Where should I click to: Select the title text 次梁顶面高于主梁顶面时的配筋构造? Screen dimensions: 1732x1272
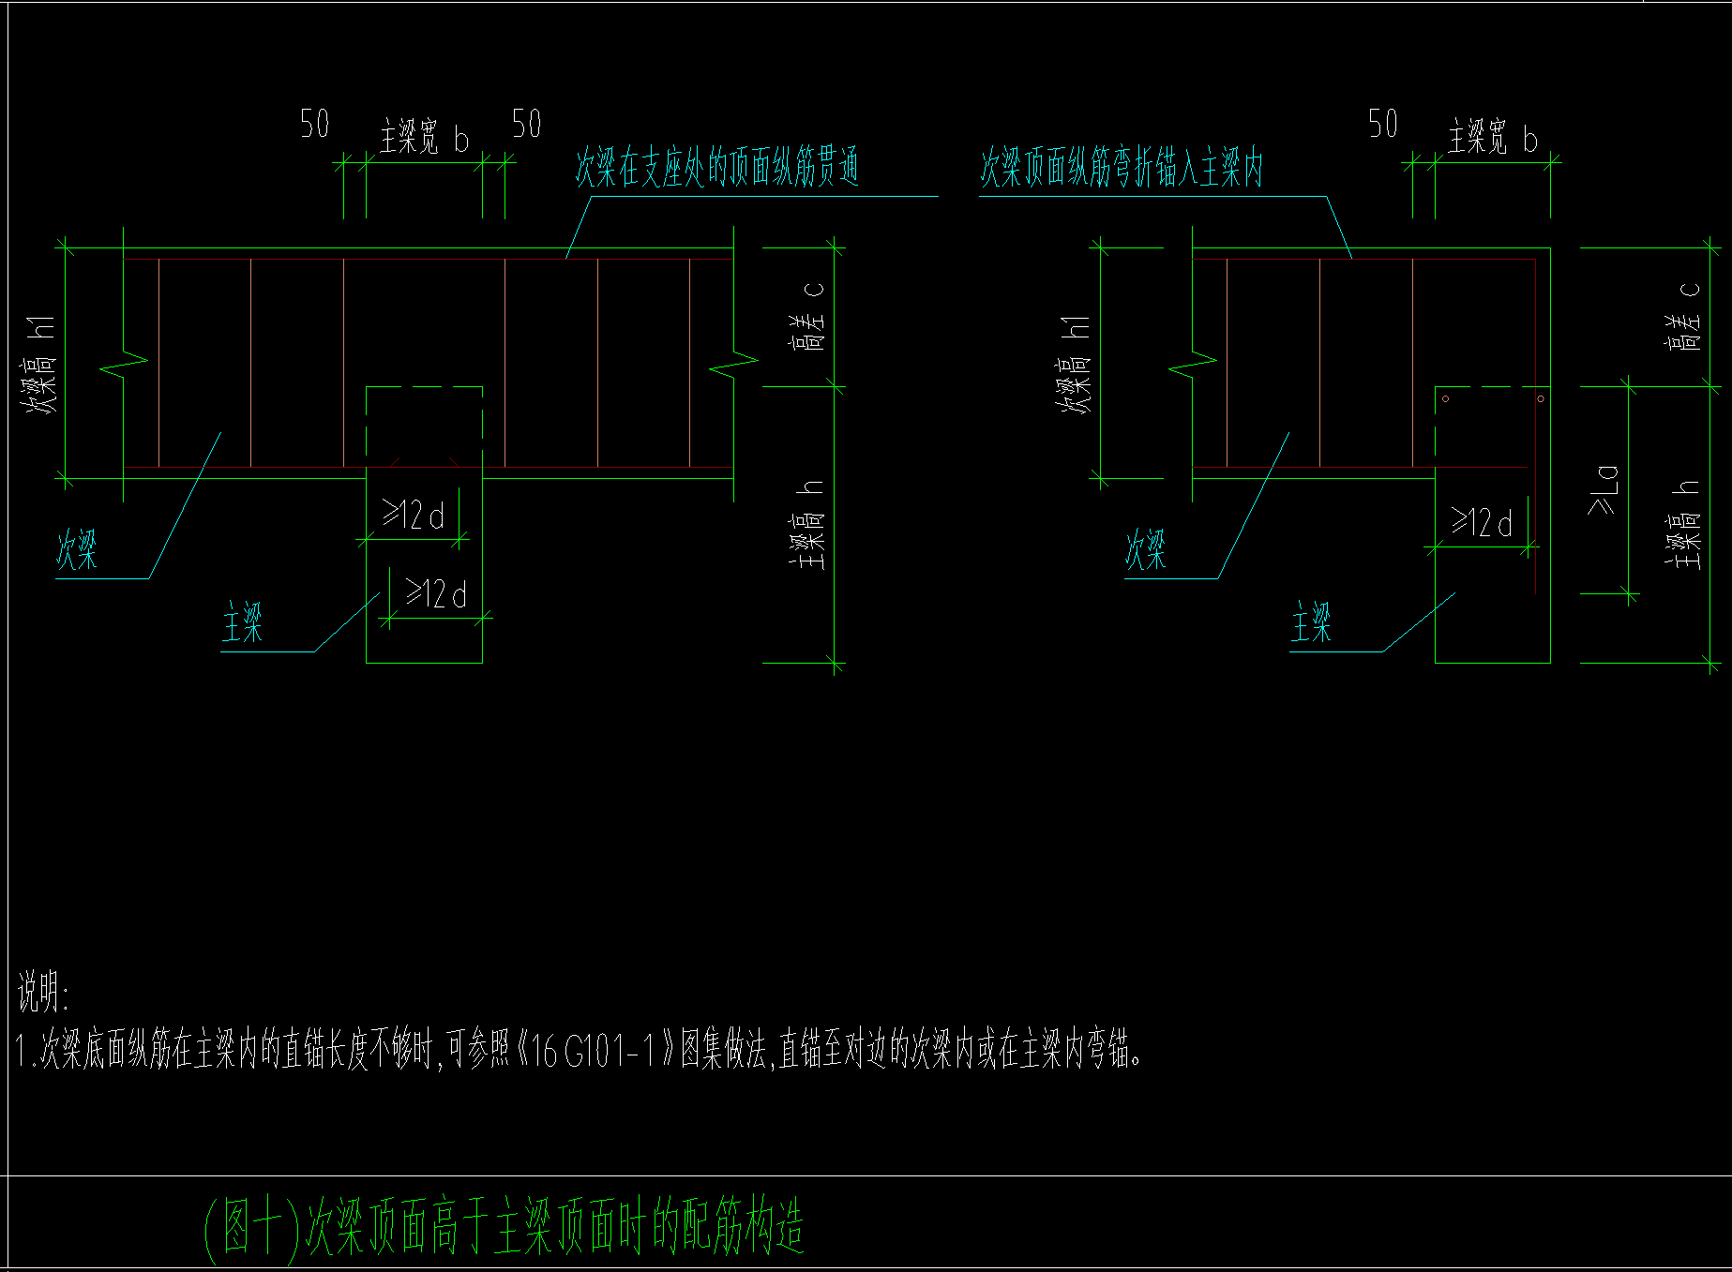click(556, 1226)
